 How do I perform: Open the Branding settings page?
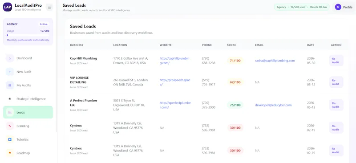coord(28,126)
